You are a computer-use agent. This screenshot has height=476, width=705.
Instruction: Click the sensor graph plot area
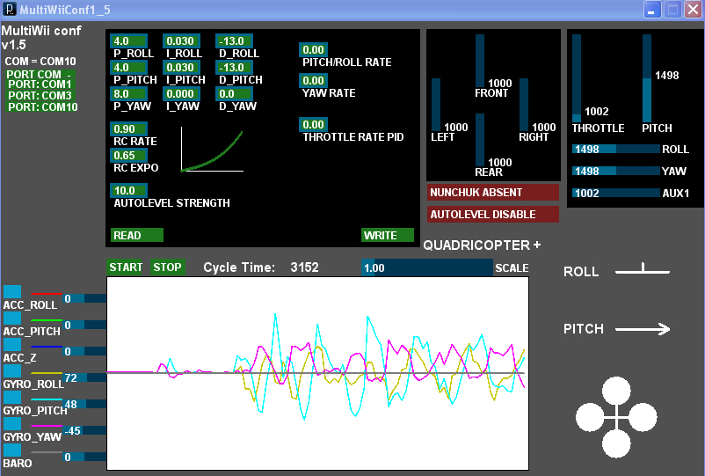317,373
